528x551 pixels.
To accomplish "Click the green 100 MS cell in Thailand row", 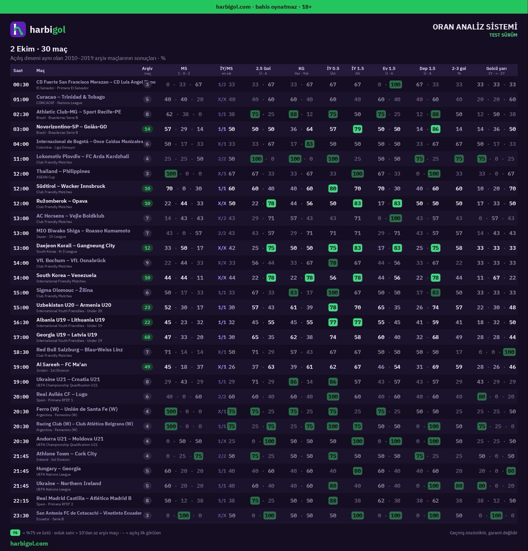I will point(171,174).
